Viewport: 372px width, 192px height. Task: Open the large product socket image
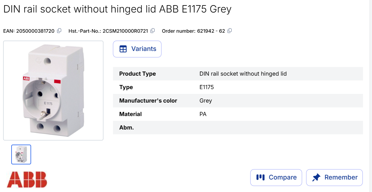point(53,90)
